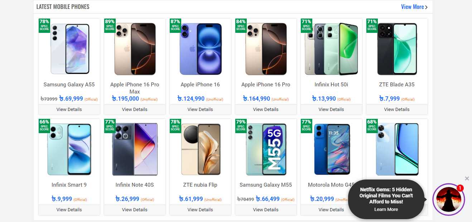Screen dimensions: 472x222
Task: Click the Infinix Smart 9 product title
Action: pyautogui.click(x=69, y=185)
